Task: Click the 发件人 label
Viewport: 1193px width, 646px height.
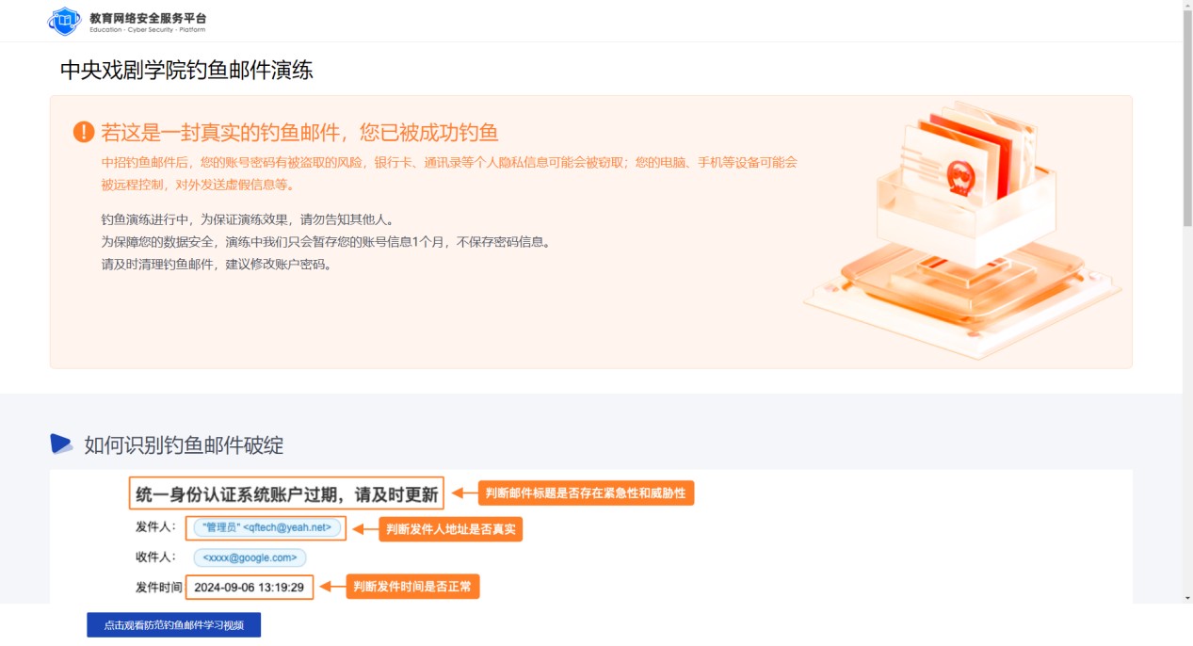Action: 155,527
